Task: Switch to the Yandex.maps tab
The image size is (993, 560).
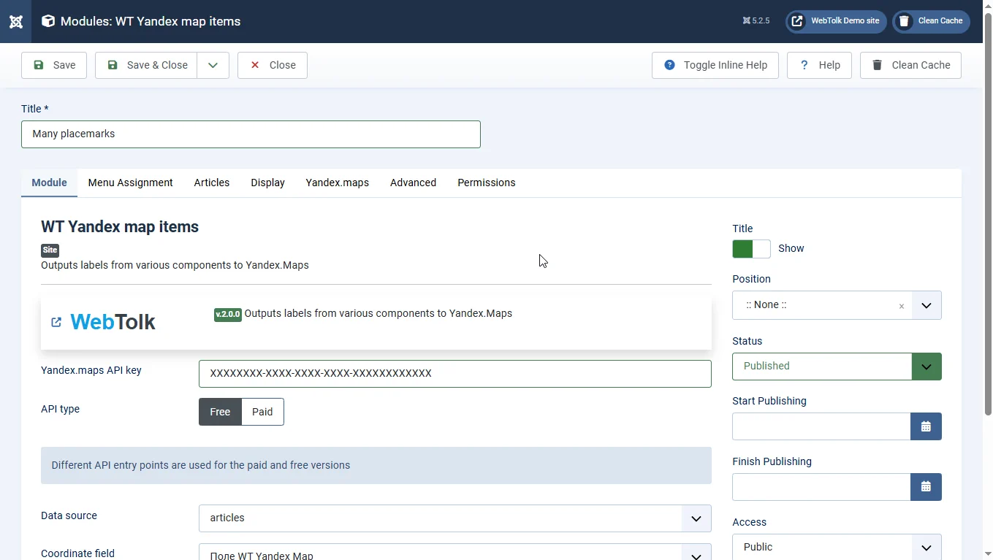Action: [x=337, y=183]
